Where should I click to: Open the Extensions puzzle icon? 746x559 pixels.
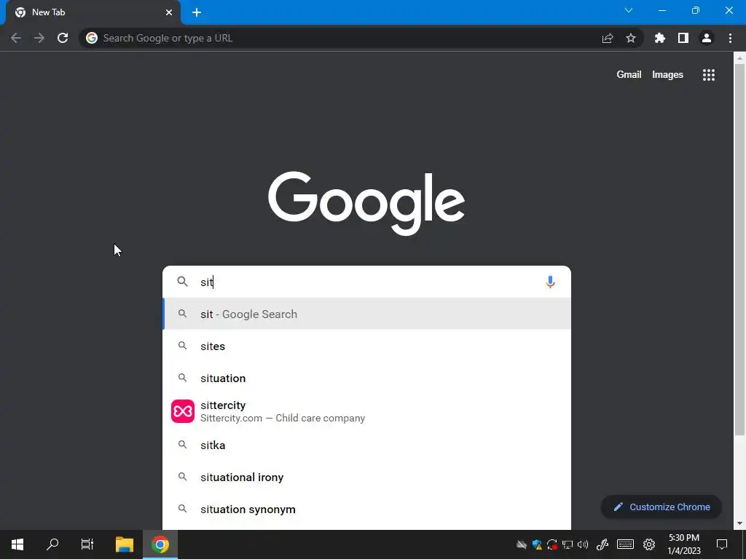click(x=660, y=38)
